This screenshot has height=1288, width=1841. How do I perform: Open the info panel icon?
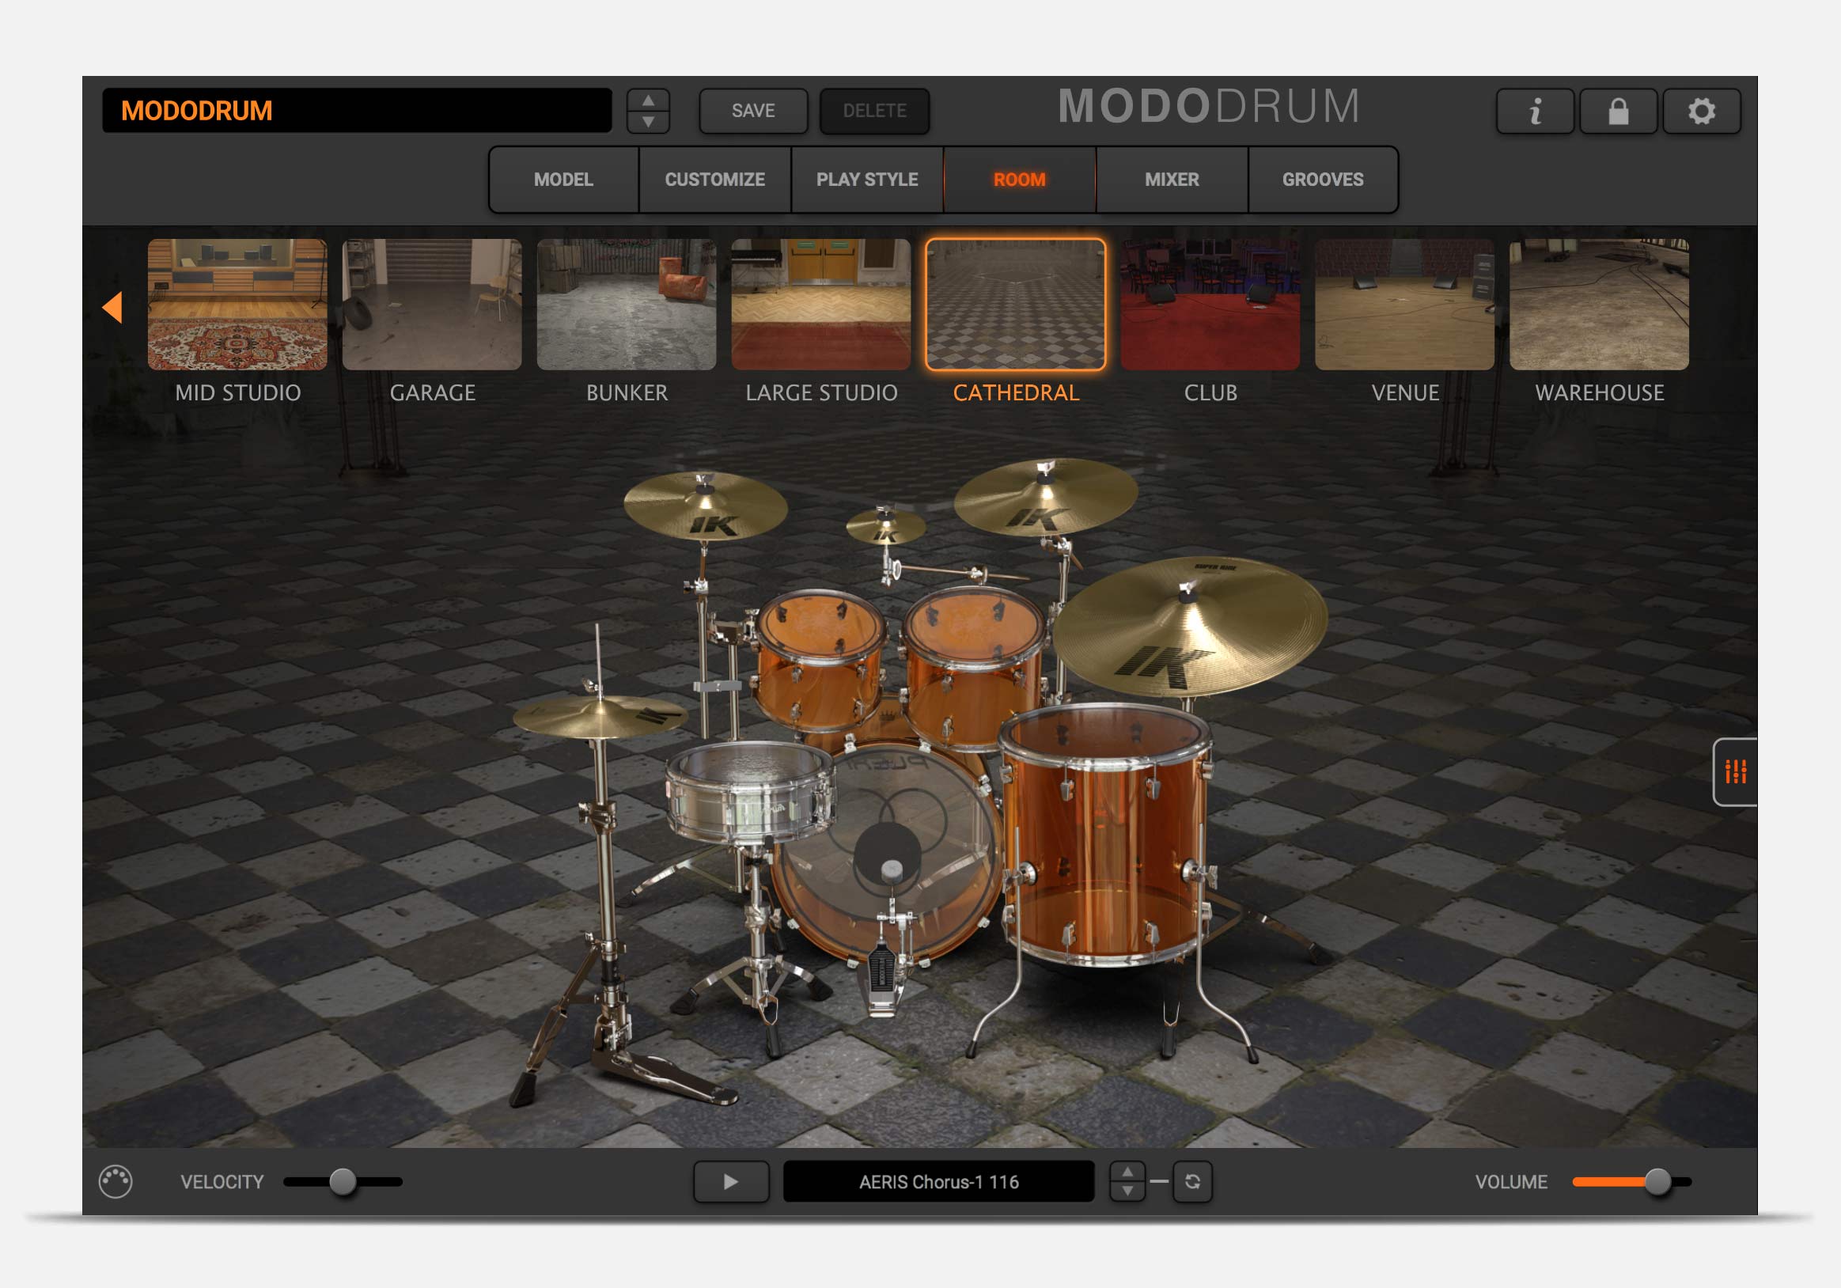(1535, 111)
